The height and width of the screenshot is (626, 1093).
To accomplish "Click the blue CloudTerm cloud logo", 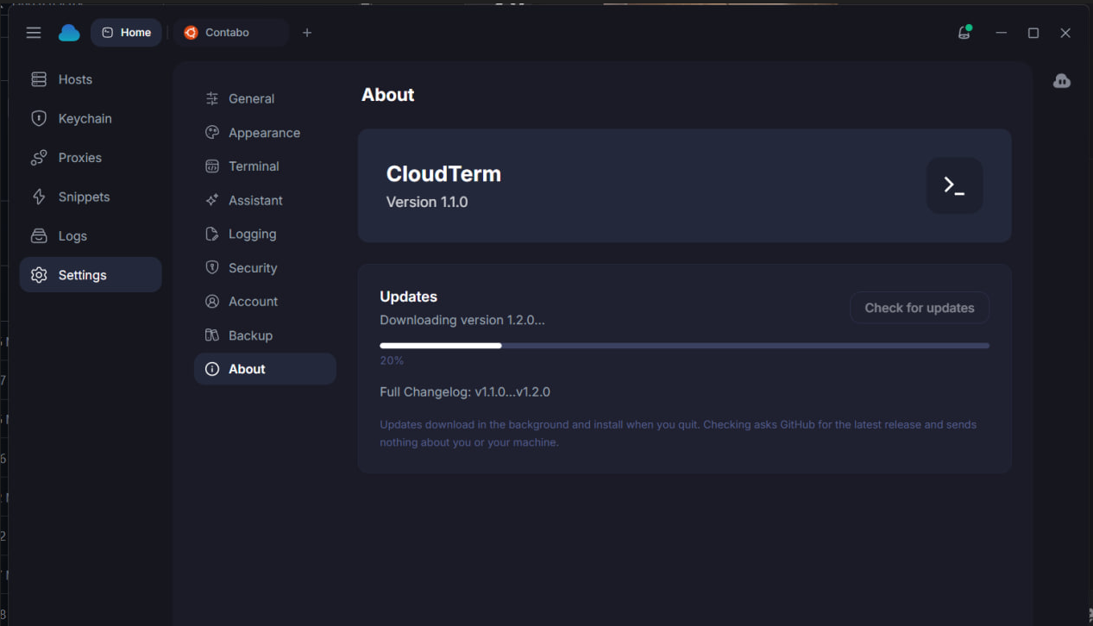I will [x=69, y=33].
